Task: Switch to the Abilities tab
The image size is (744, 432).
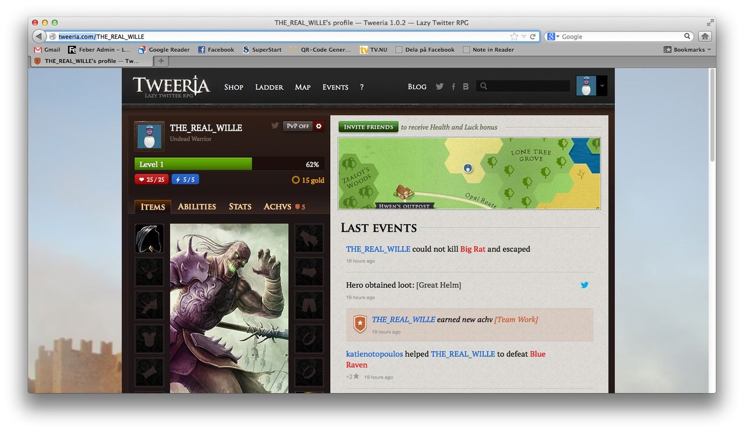Action: tap(196, 207)
